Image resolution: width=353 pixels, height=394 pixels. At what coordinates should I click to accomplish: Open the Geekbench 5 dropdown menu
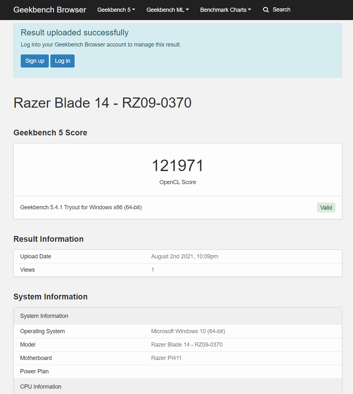[x=116, y=10]
